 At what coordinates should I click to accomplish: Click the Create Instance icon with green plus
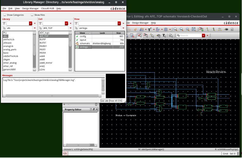click(201, 29)
